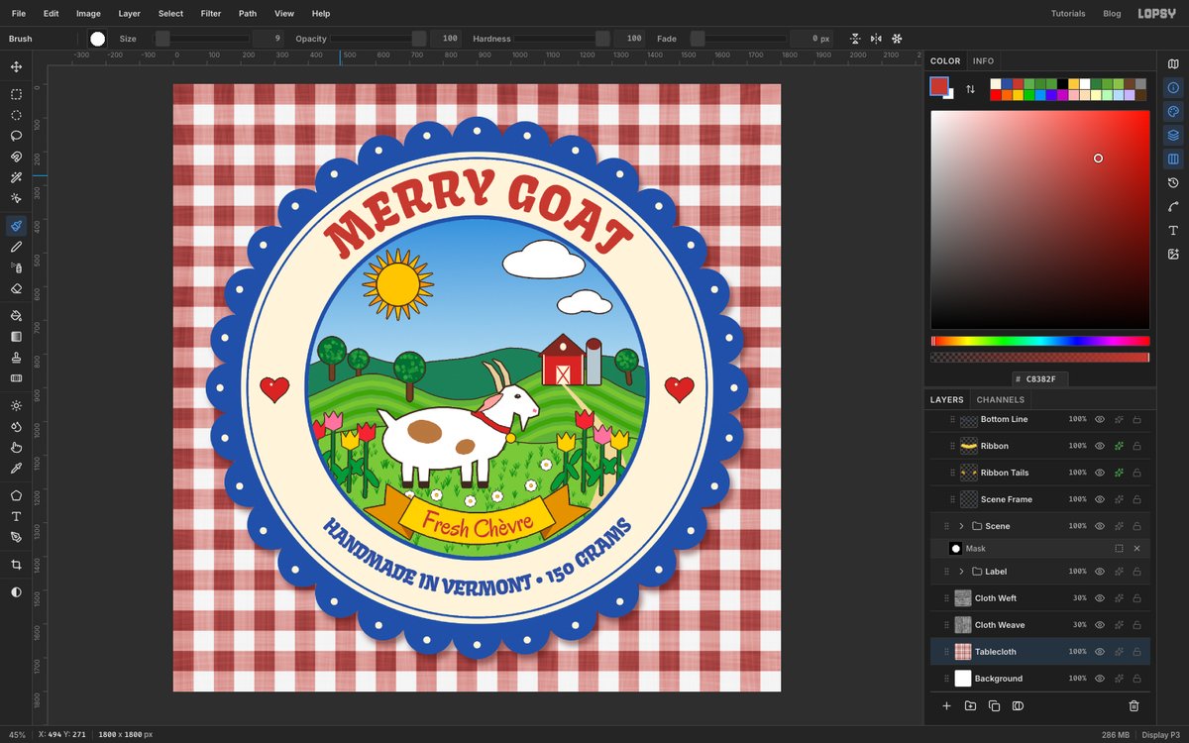Hide the Background layer
Screen dimensions: 1189x743
click(x=1099, y=679)
